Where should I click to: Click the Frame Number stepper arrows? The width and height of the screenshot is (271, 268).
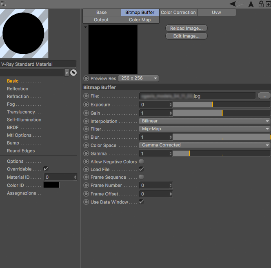pos(171,185)
